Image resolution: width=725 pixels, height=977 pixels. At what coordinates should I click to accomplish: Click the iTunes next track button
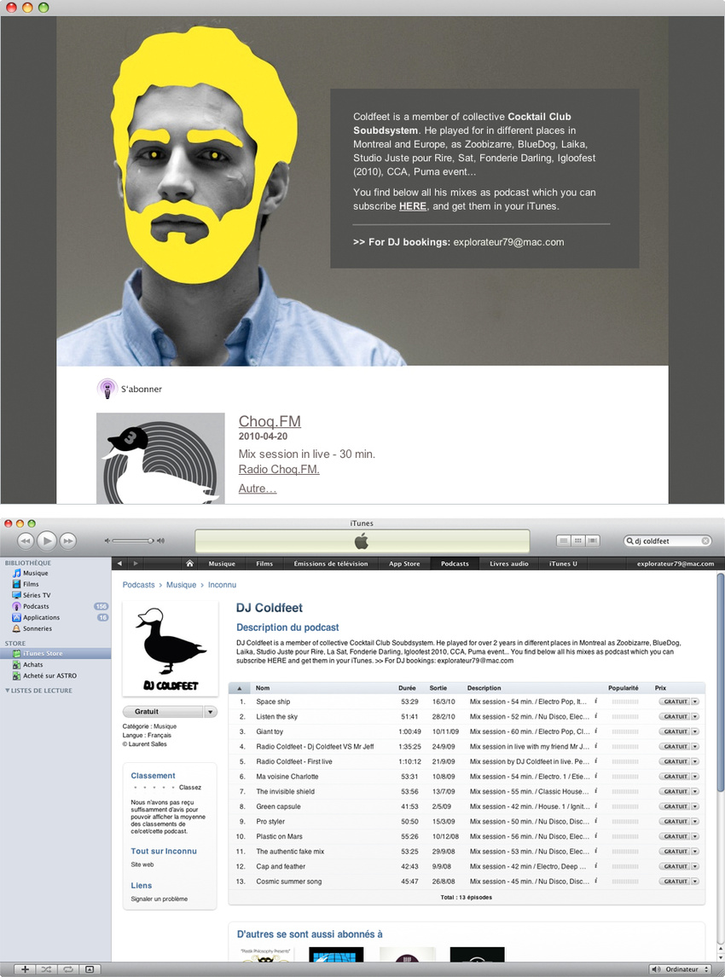click(x=68, y=541)
